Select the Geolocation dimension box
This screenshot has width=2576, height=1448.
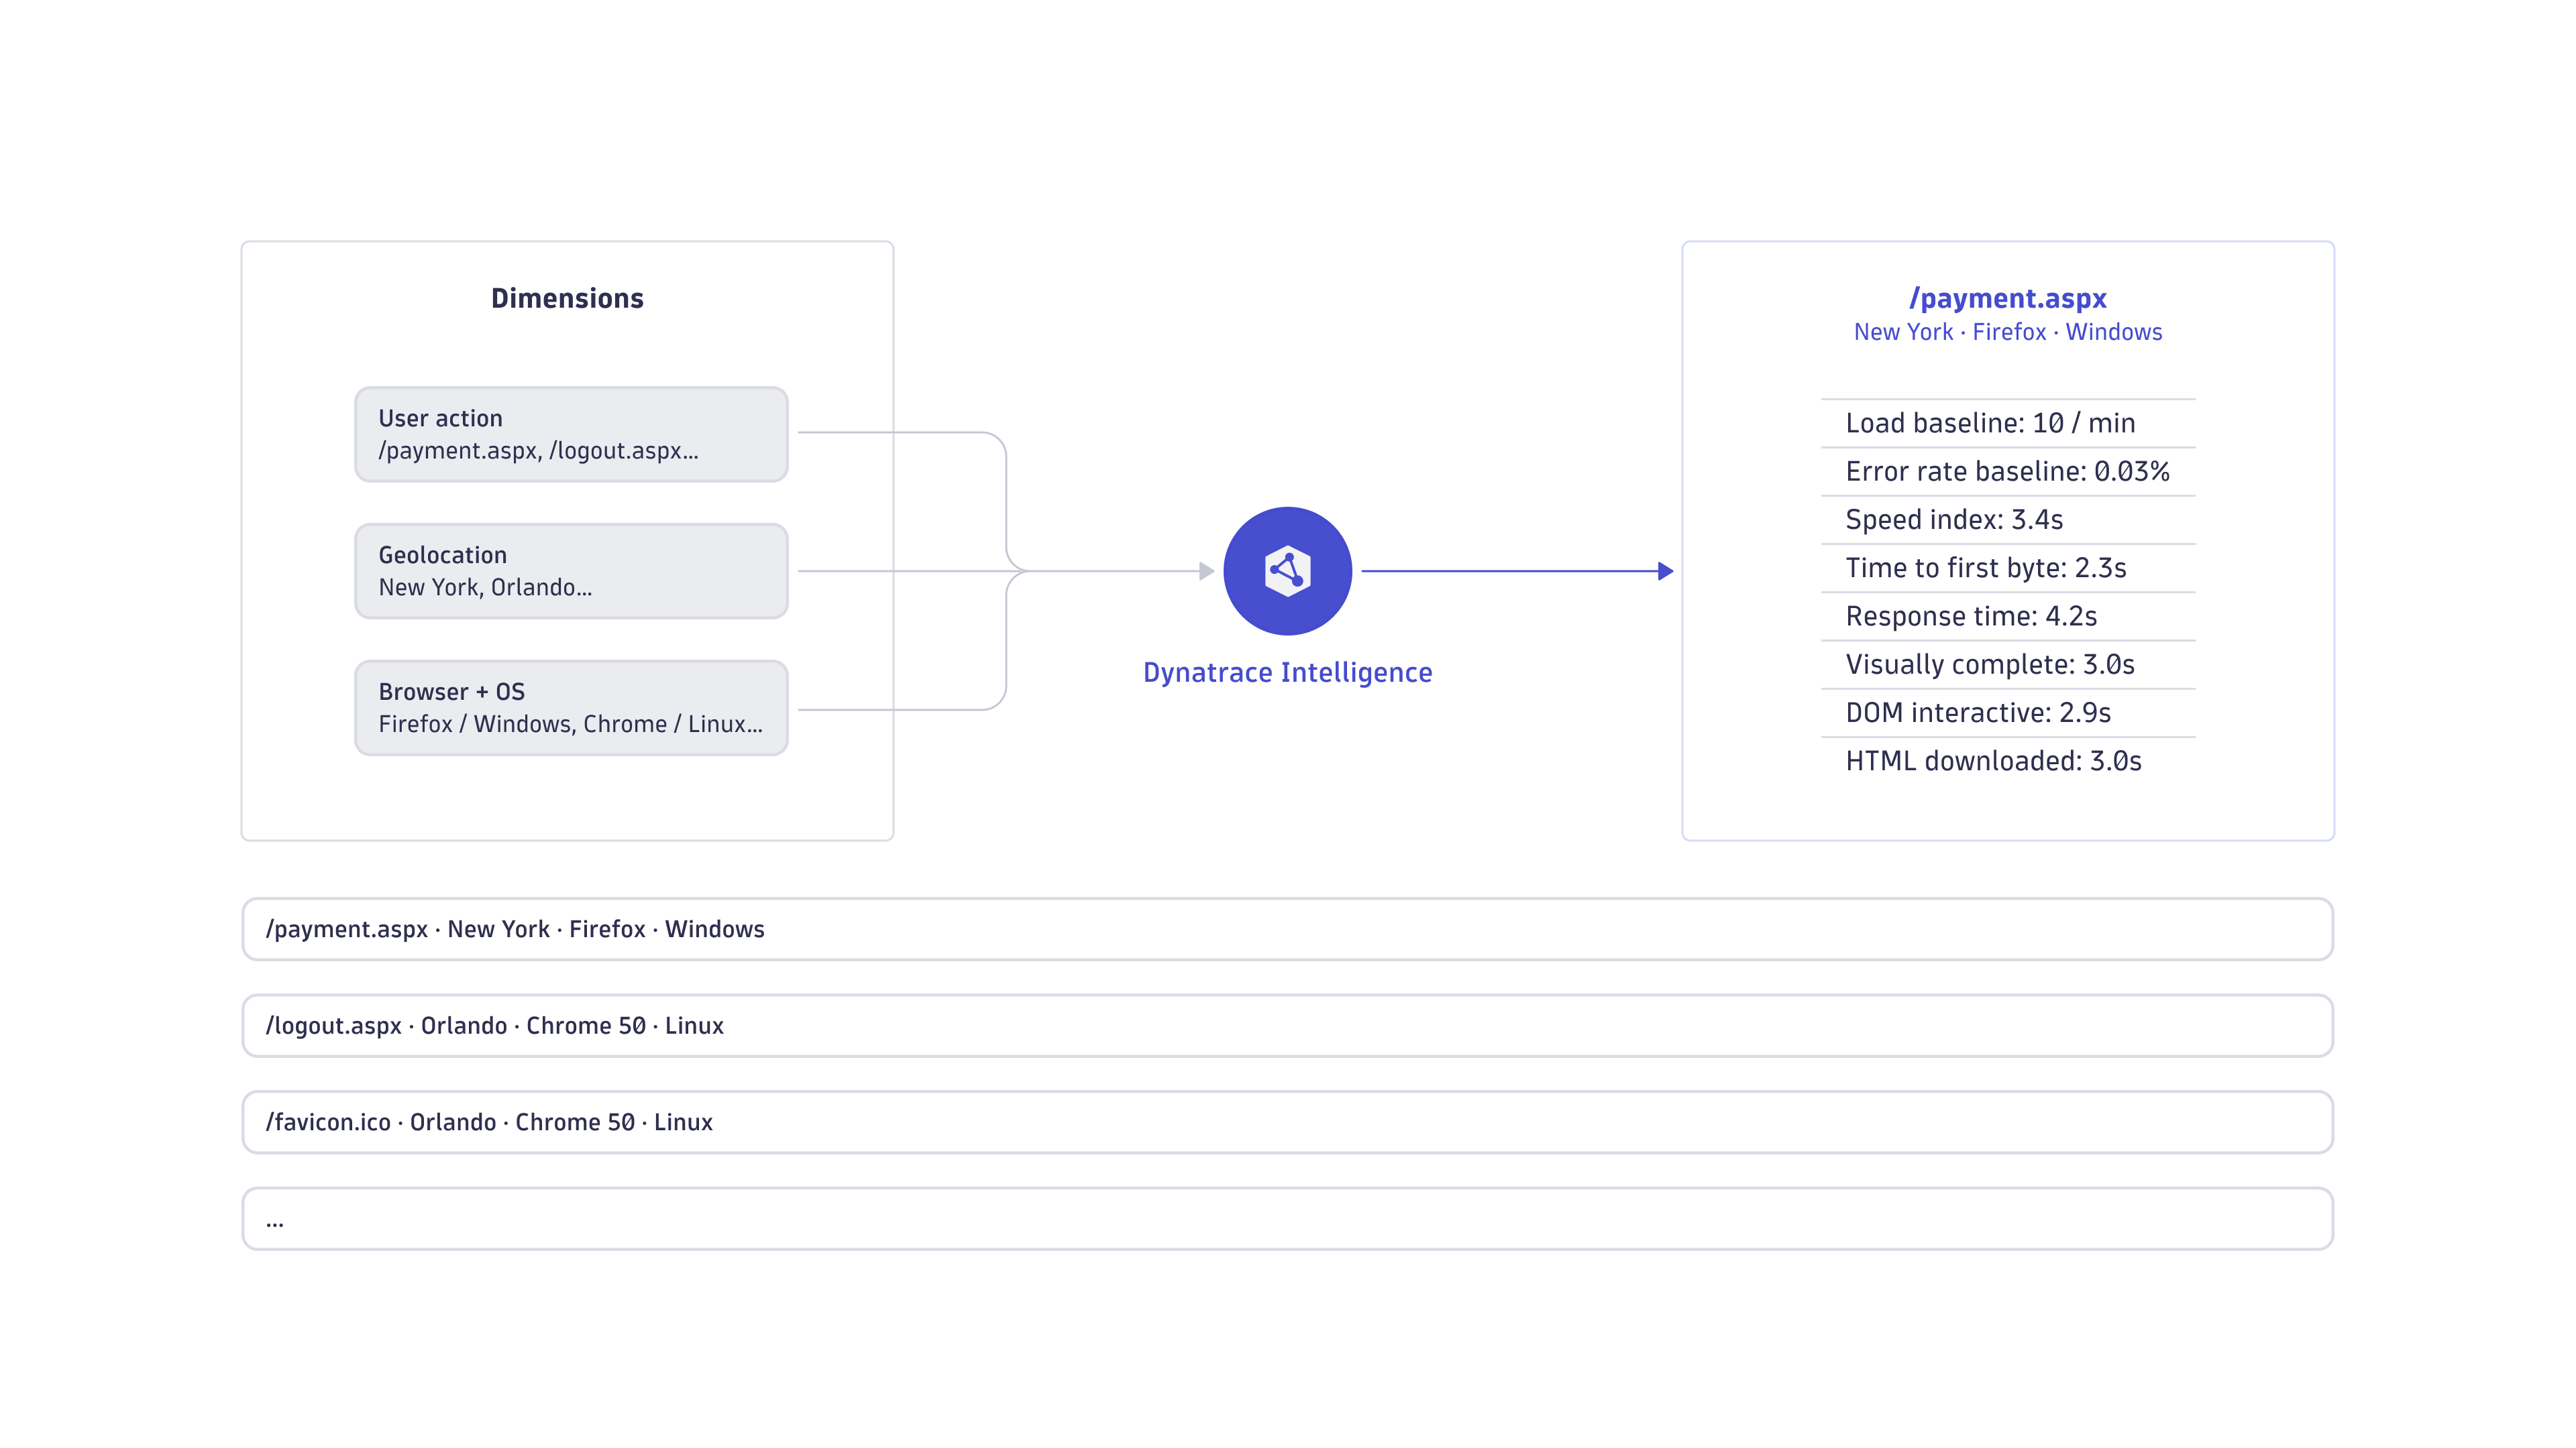click(x=571, y=570)
